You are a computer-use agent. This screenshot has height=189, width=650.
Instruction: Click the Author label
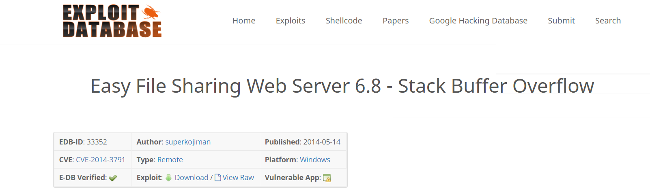click(150, 142)
